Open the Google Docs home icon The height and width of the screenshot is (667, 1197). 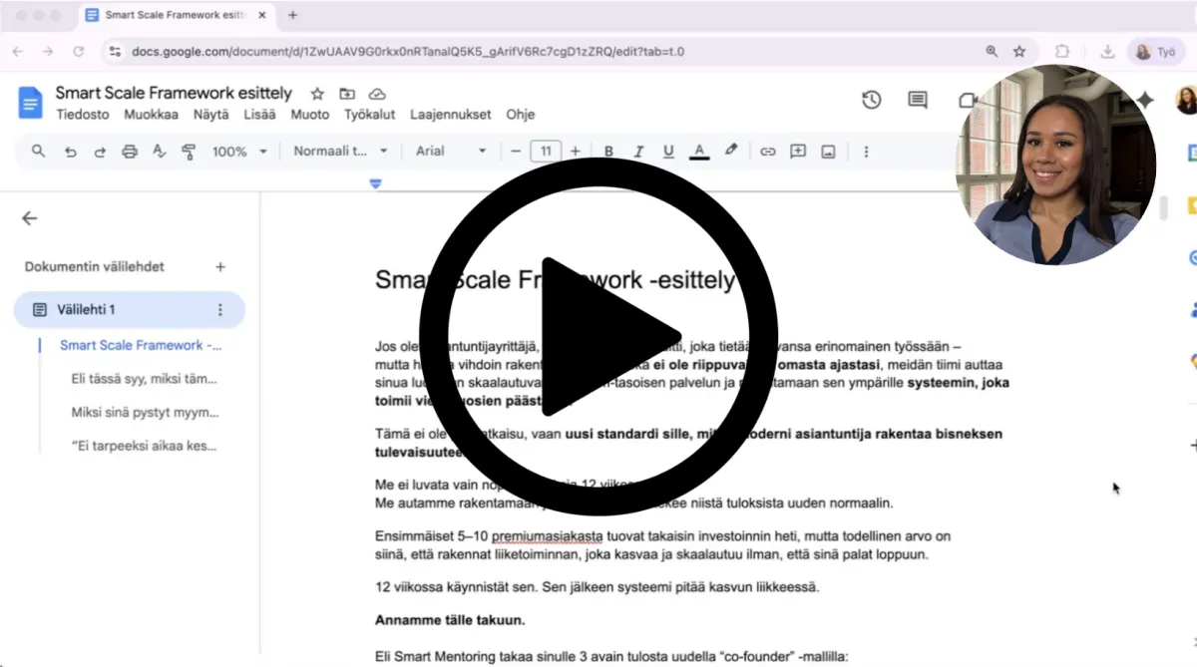[x=31, y=103]
